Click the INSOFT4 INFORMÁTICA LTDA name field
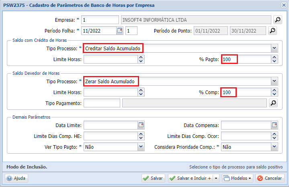Image resolution: width=289 pixels, height=187 pixels. click(x=196, y=20)
